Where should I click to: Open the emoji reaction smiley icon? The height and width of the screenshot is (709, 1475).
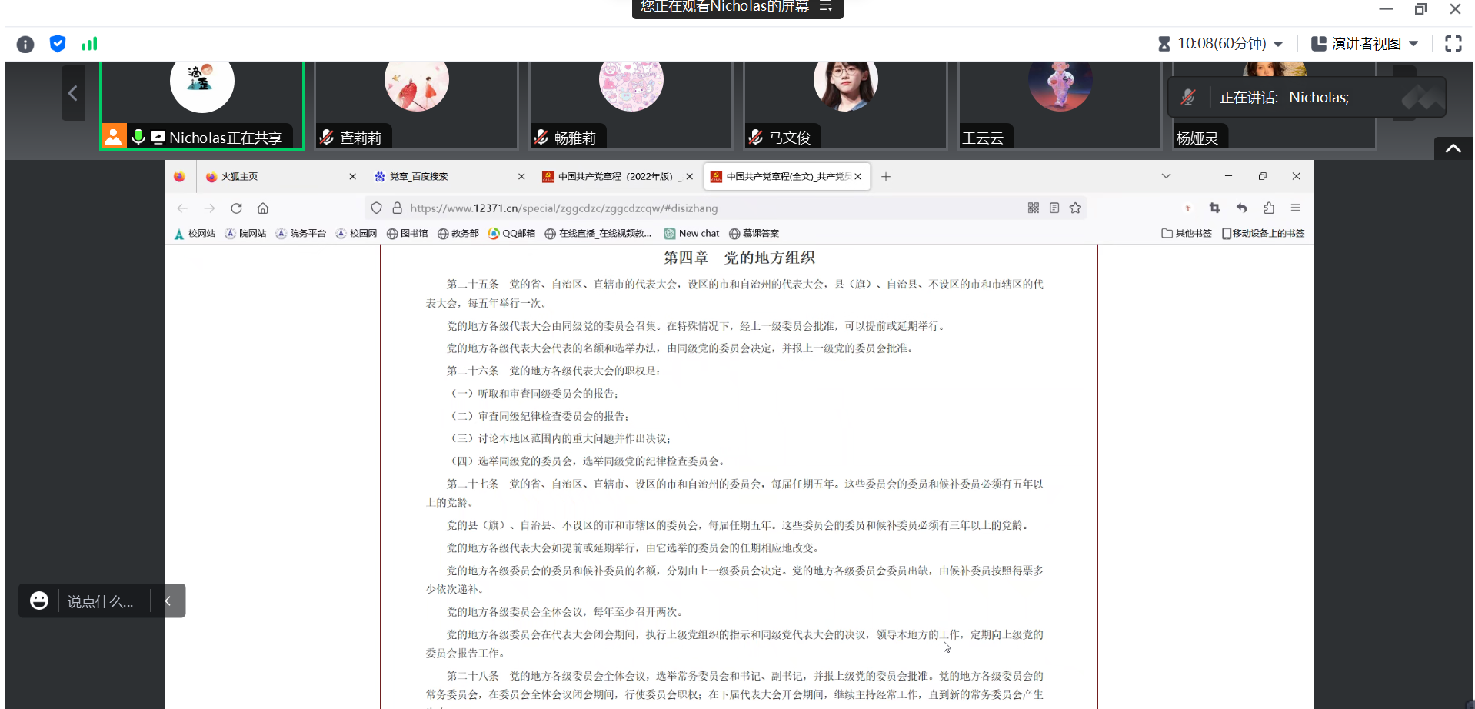click(39, 601)
